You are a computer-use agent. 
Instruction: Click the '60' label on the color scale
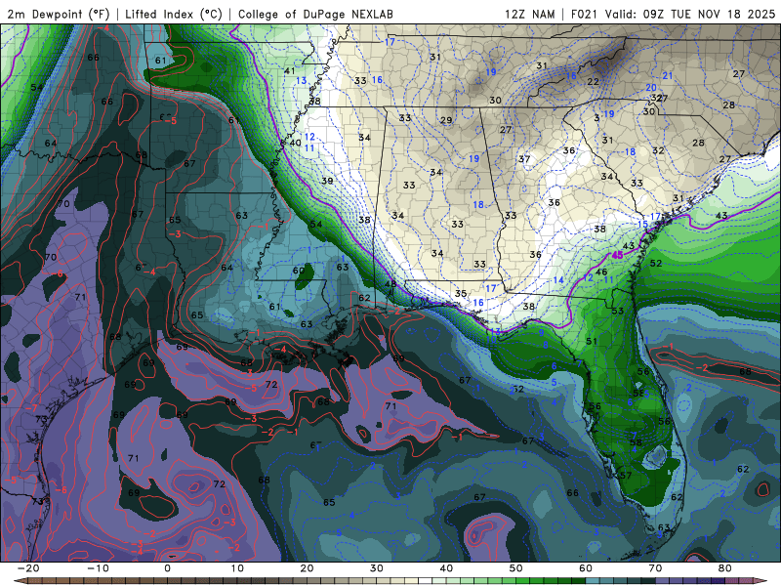pyautogui.click(x=586, y=568)
